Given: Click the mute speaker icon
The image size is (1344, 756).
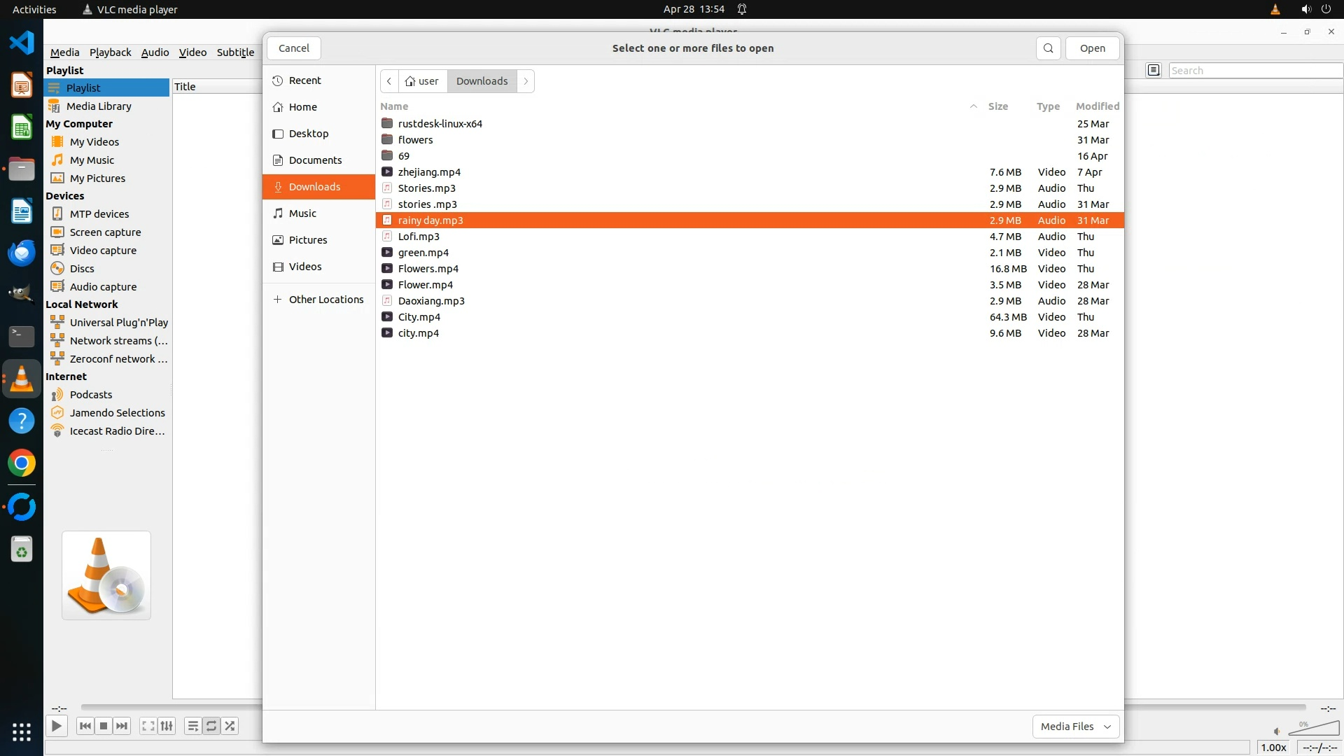Looking at the screenshot, I should tap(1276, 731).
